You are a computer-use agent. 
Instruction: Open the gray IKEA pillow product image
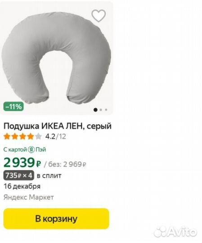click(56, 59)
